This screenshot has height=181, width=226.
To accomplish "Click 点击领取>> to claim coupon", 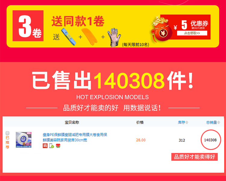I will click(x=192, y=33).
